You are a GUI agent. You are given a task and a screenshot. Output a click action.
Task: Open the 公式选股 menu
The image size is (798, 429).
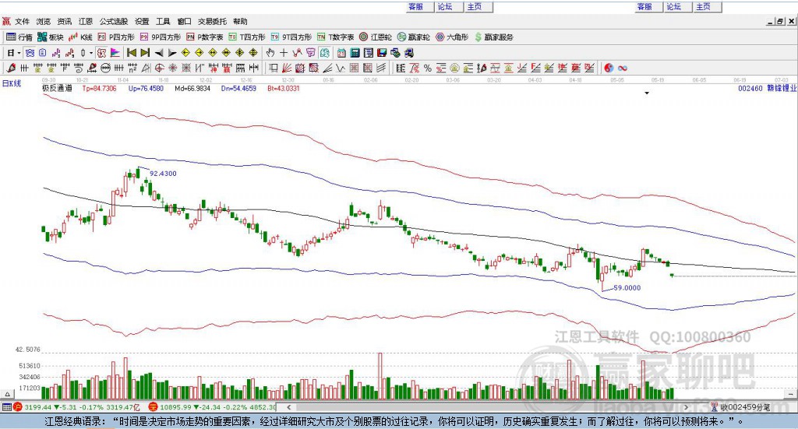pos(114,21)
